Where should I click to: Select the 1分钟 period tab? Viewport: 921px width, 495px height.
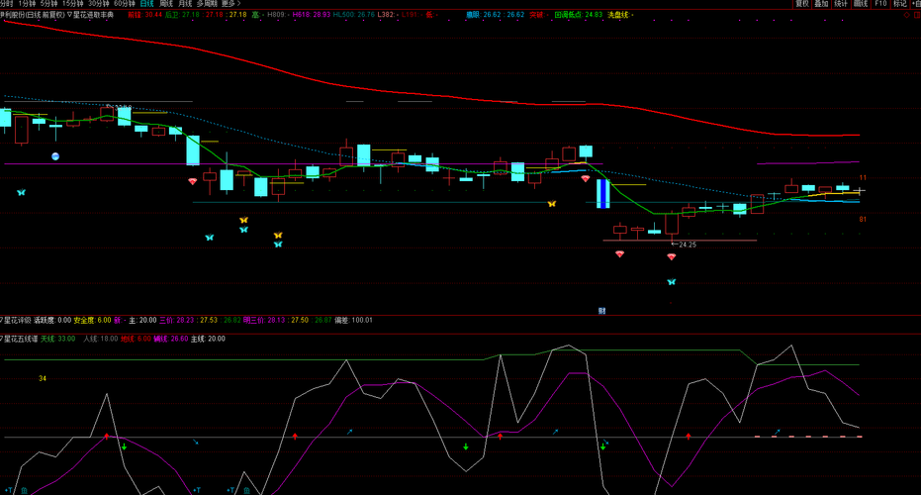click(x=27, y=4)
